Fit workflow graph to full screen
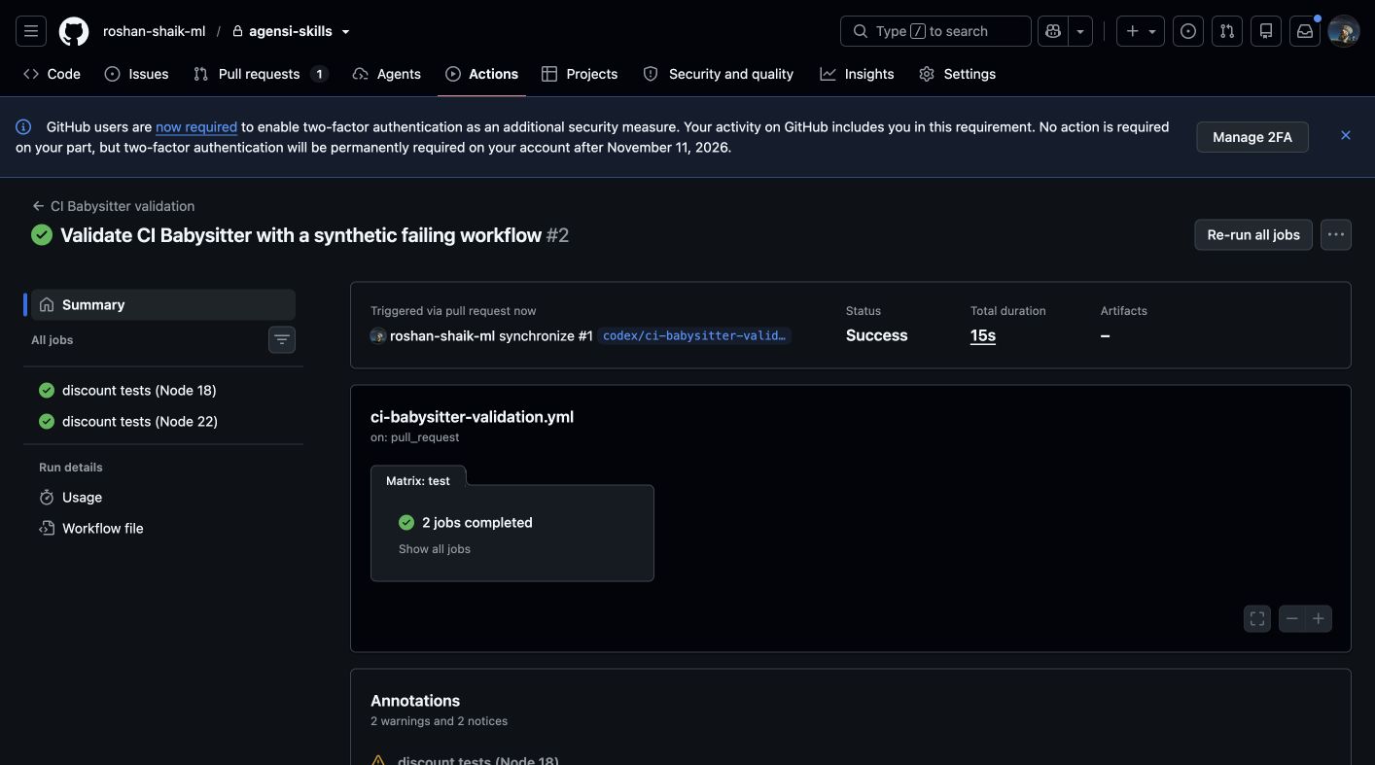The image size is (1375, 765). tap(1257, 618)
